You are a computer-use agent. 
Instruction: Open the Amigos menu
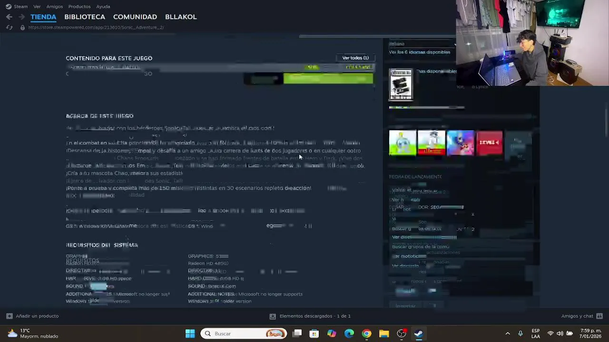pos(54,7)
